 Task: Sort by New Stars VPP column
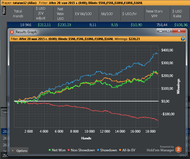[x=154, y=14]
